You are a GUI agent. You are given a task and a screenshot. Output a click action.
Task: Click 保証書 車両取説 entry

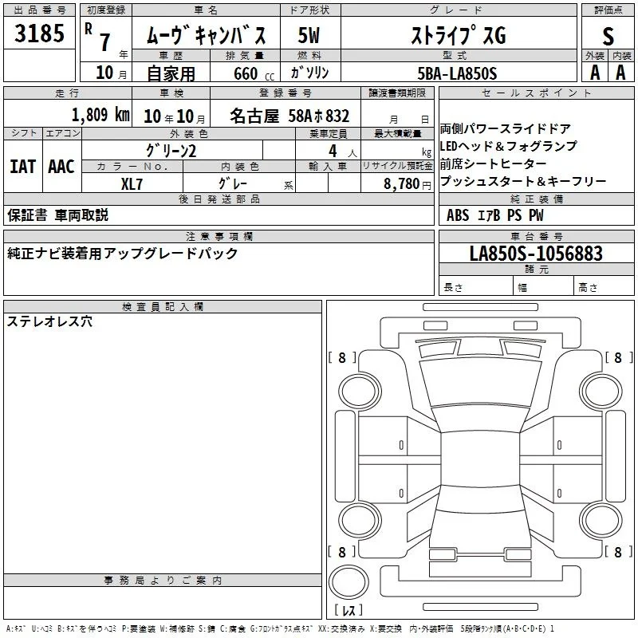57,215
